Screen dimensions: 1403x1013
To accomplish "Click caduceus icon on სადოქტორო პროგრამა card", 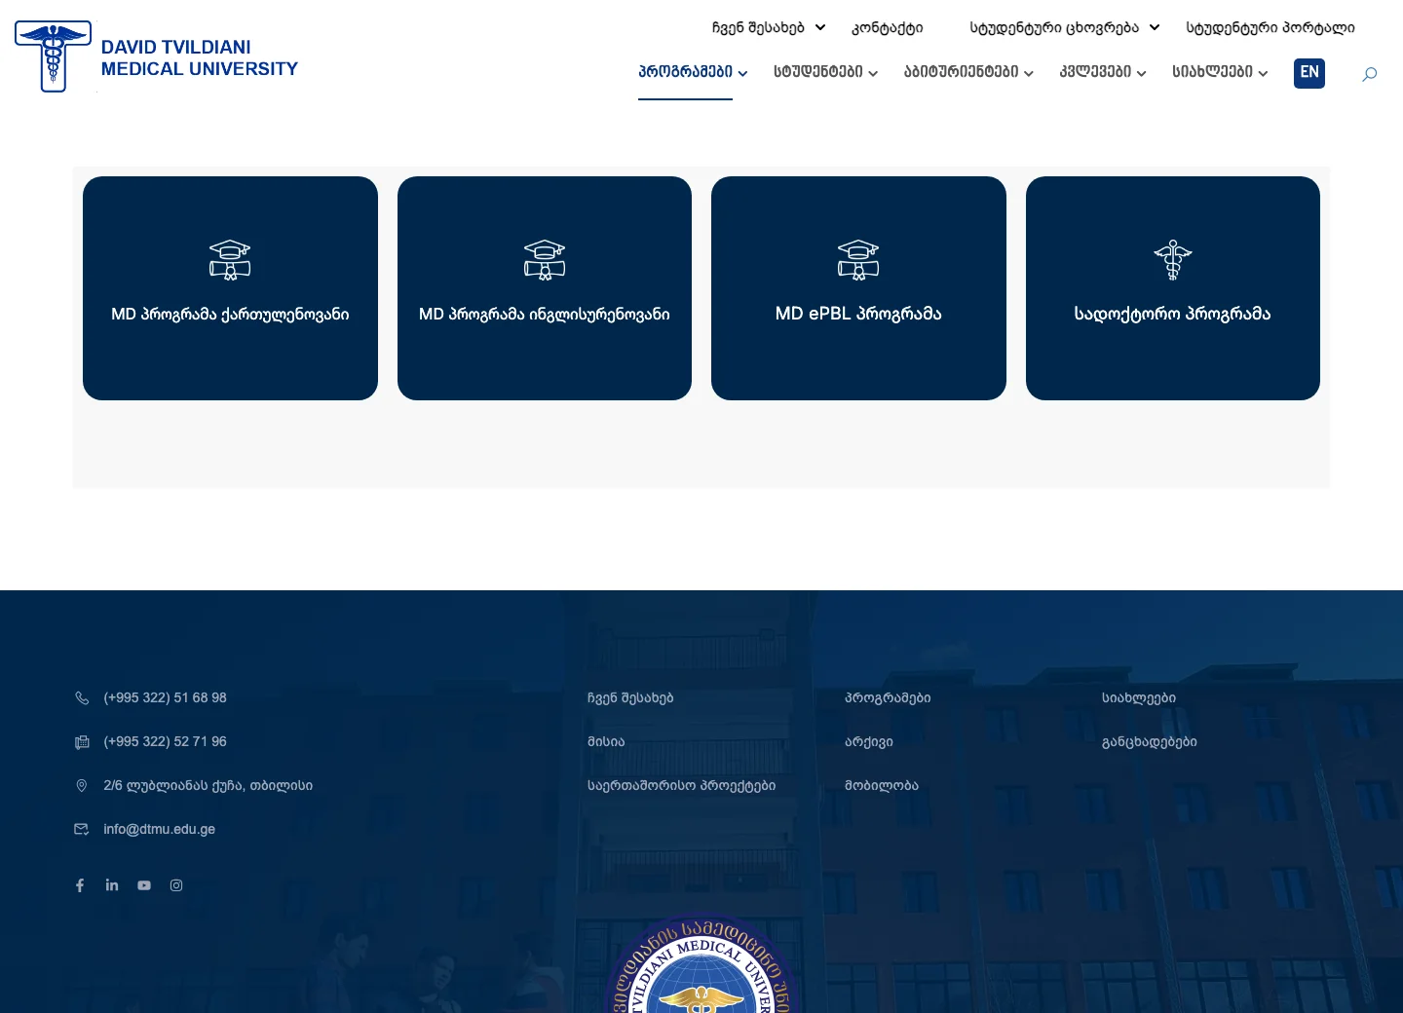I will 1173,260.
